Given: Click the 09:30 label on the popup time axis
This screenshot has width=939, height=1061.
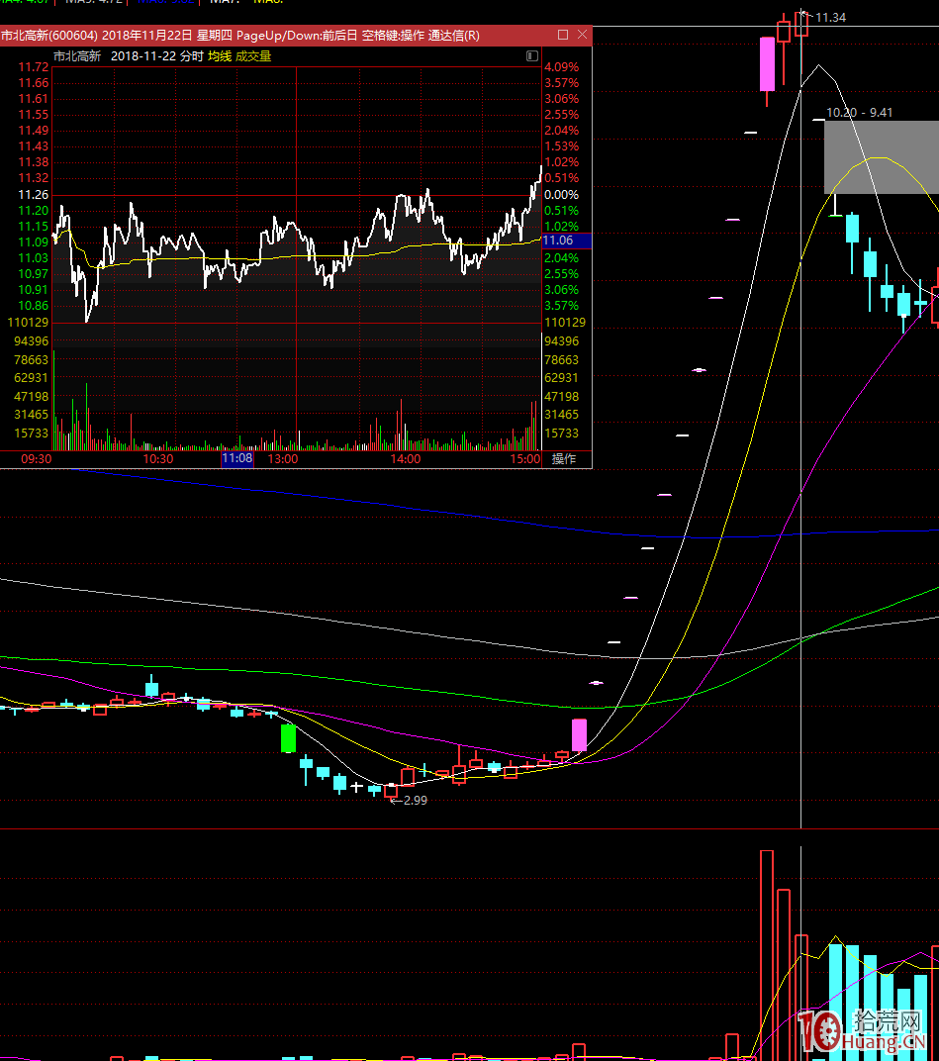Looking at the screenshot, I should [x=36, y=459].
